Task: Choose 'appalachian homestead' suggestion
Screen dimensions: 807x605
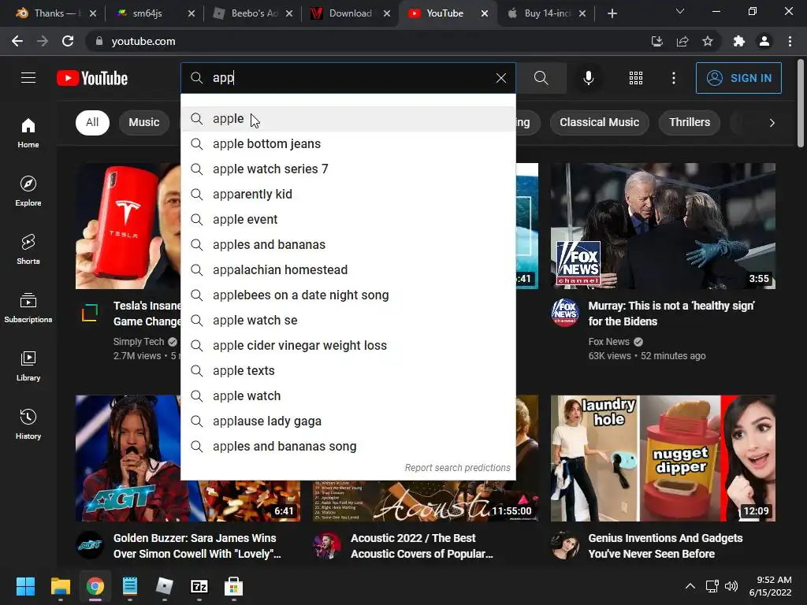Action: point(348,270)
